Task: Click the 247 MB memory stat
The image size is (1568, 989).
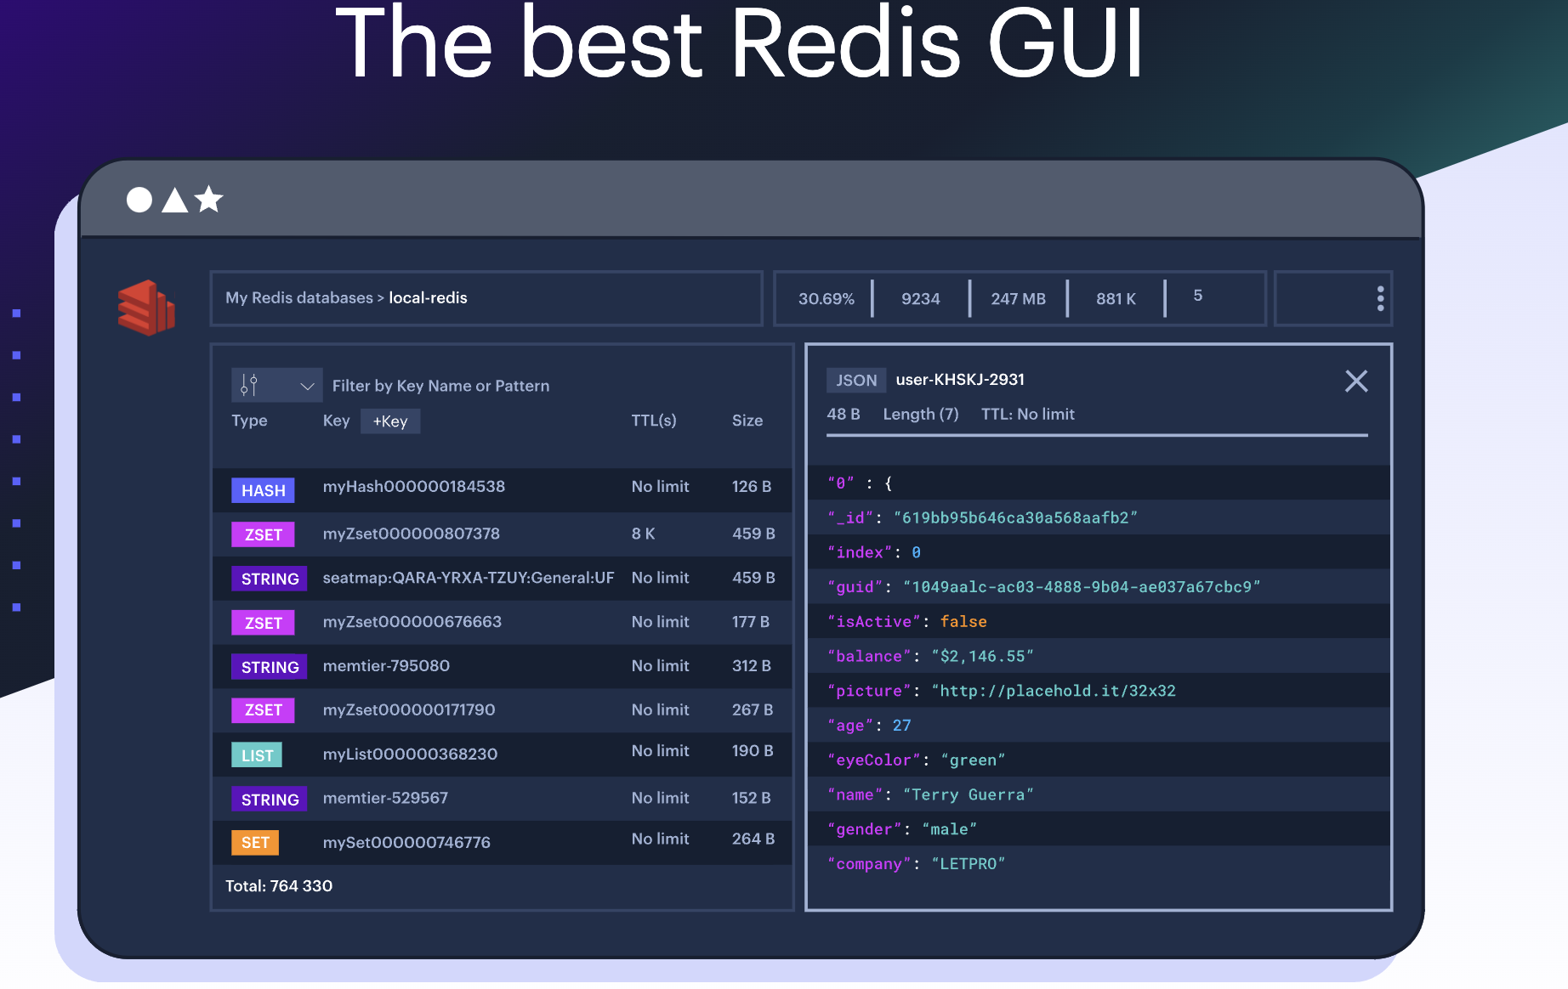Action: (1018, 299)
